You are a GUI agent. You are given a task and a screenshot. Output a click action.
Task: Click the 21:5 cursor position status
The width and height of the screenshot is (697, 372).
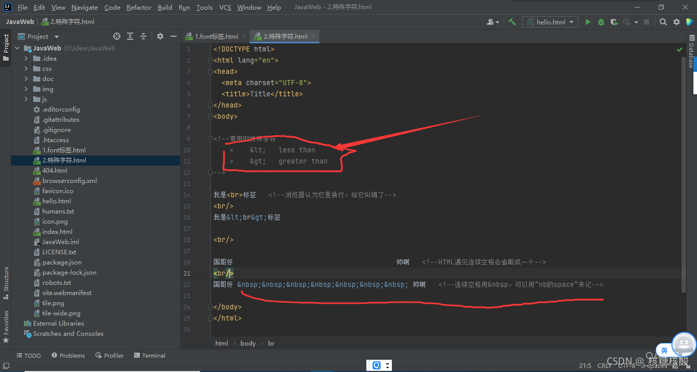585,366
